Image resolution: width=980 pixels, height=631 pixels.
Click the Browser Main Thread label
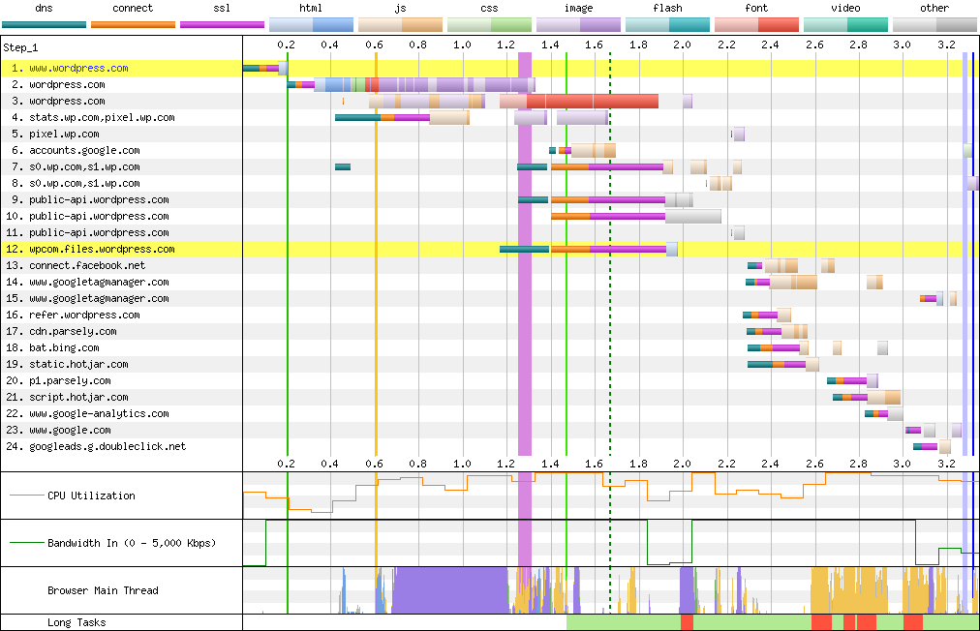pos(103,590)
